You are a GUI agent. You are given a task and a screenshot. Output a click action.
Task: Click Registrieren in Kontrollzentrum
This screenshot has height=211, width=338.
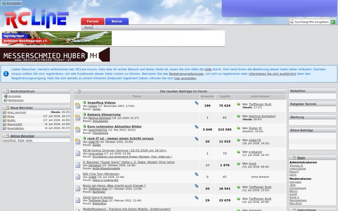pyautogui.click(x=16, y=100)
